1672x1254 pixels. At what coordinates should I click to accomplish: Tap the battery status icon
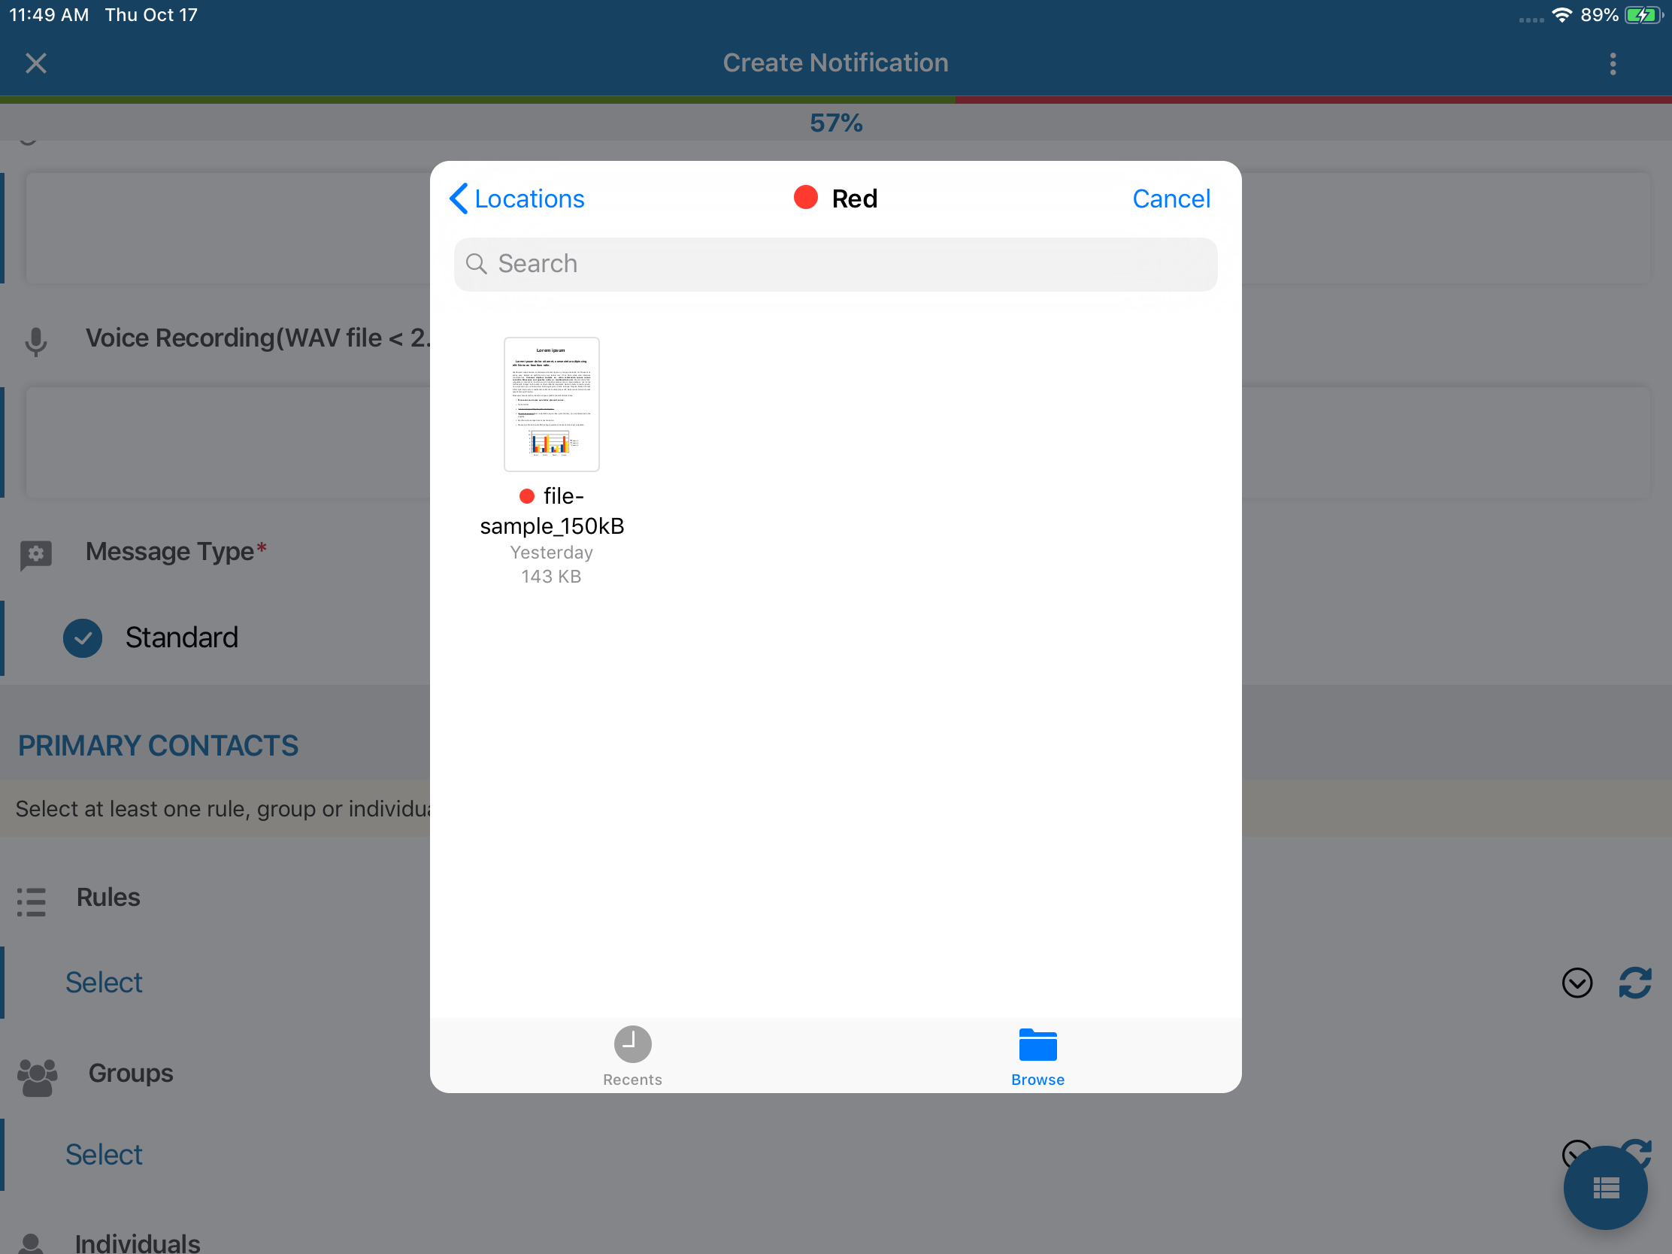pyautogui.click(x=1643, y=15)
